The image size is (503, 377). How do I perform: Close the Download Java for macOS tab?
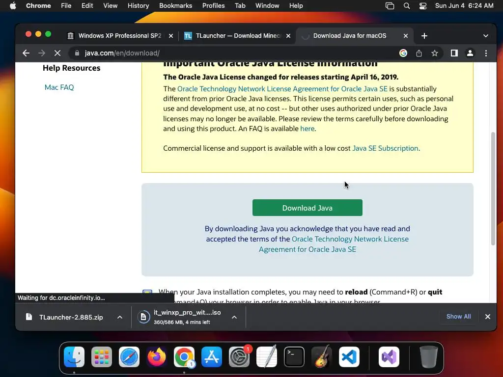click(406, 36)
